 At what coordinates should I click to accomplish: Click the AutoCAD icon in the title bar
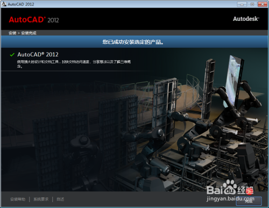pyautogui.click(x=4, y=4)
